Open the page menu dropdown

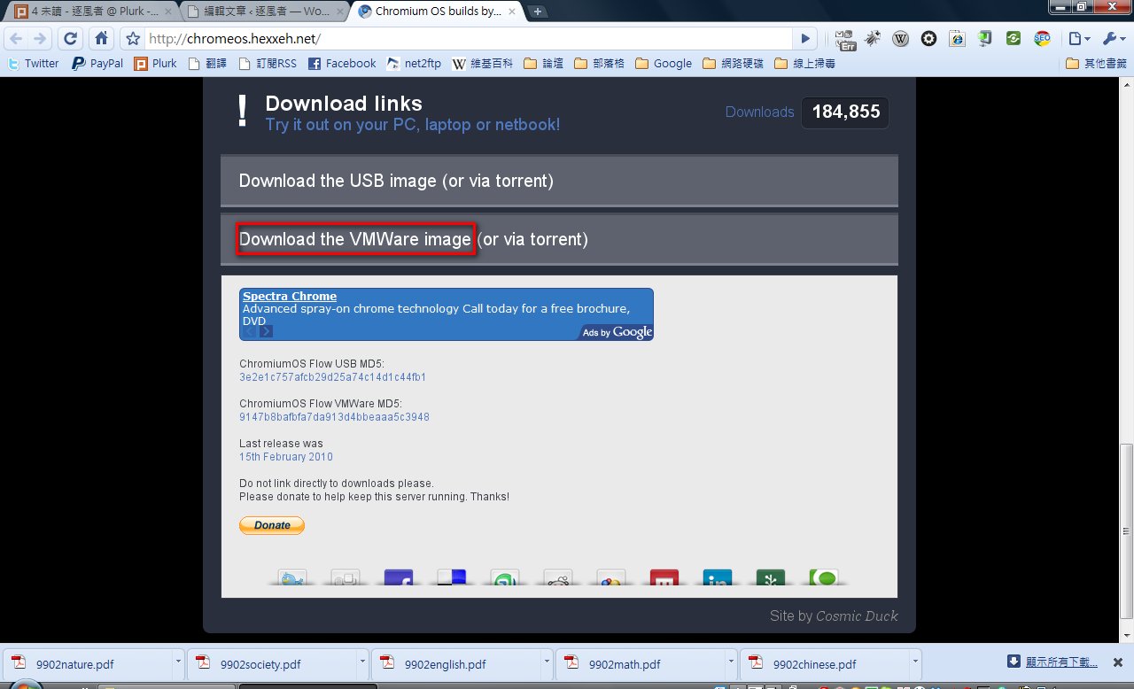point(1079,39)
